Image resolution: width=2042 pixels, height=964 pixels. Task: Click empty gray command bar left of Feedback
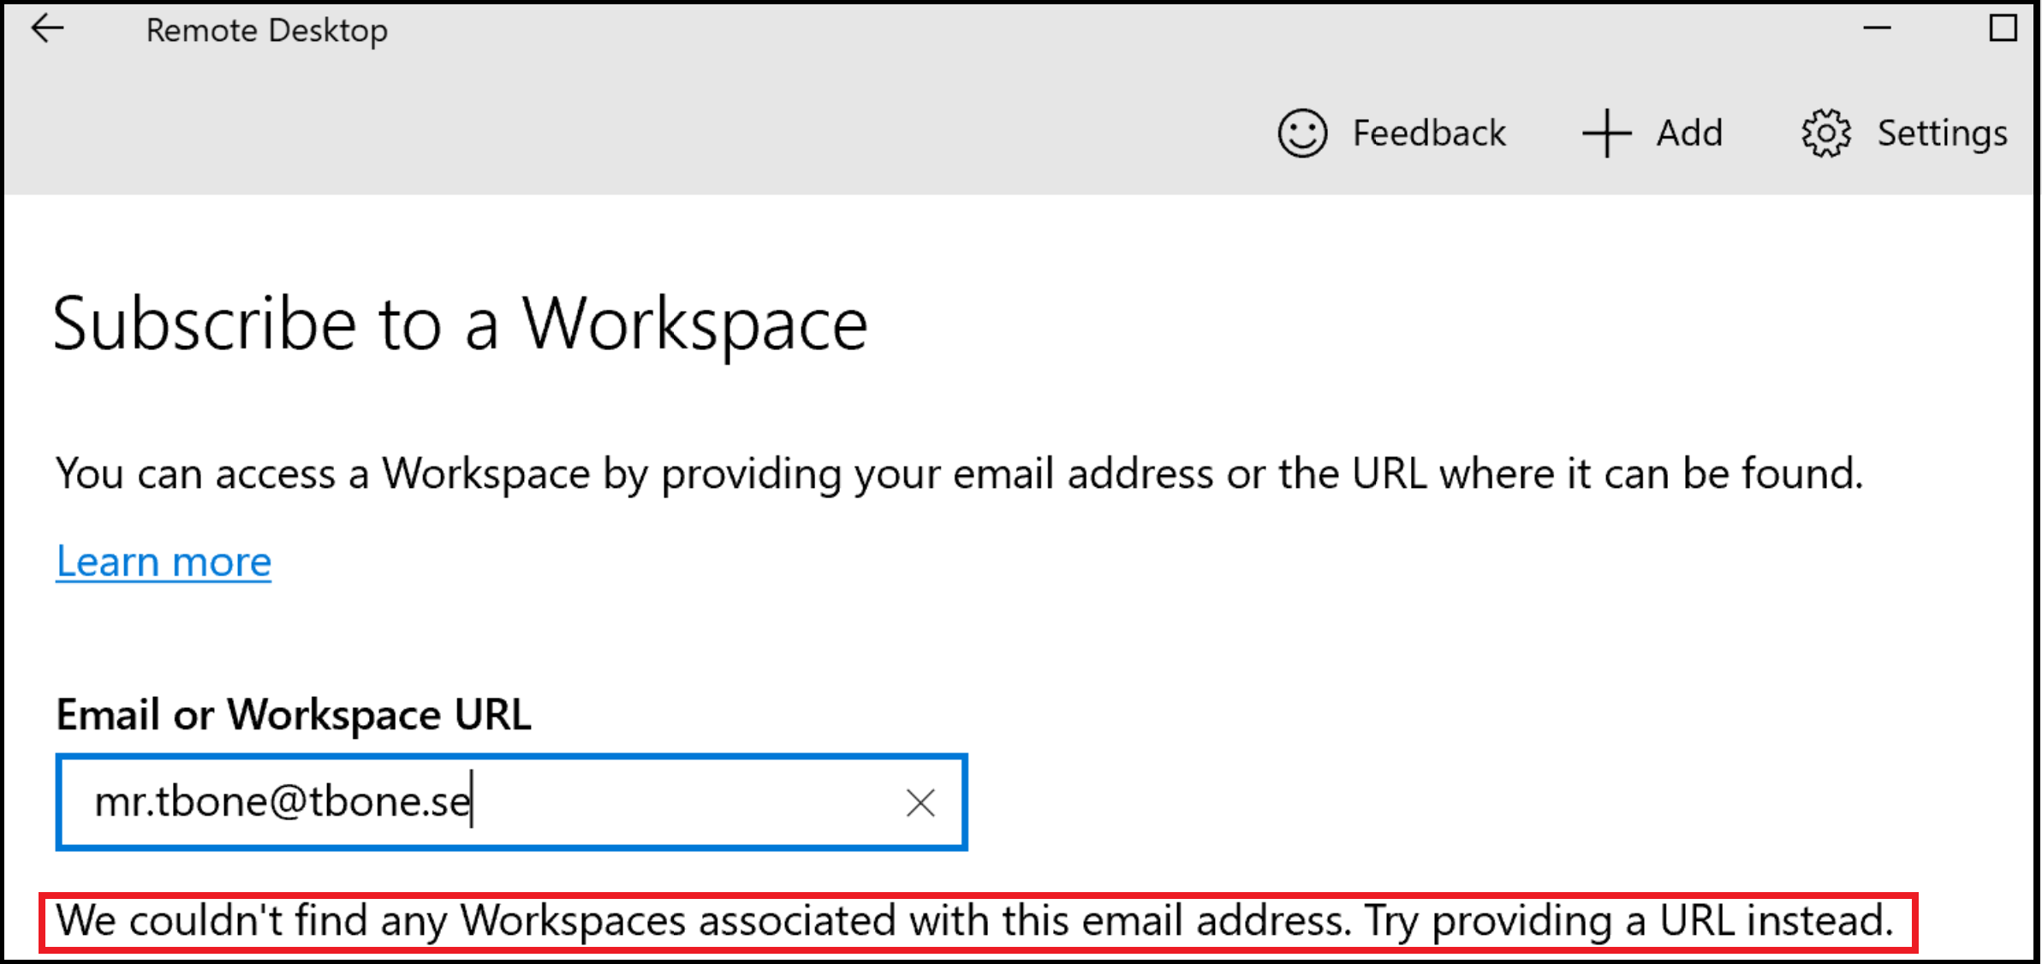634,134
